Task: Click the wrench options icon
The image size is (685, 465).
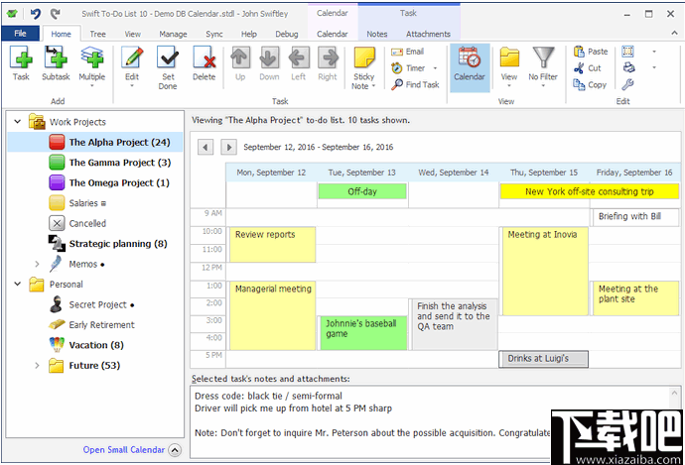Action: (x=627, y=84)
